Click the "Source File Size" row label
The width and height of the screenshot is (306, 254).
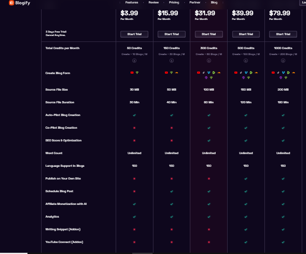point(57,89)
